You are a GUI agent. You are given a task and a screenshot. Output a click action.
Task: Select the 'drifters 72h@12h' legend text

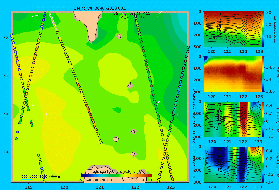point(138,13)
